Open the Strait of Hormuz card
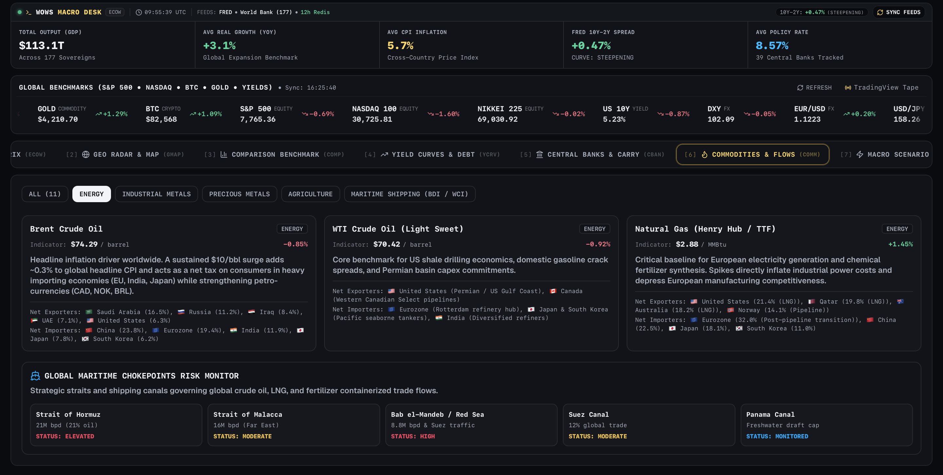Viewport: 943px width, 475px height. pyautogui.click(x=116, y=425)
